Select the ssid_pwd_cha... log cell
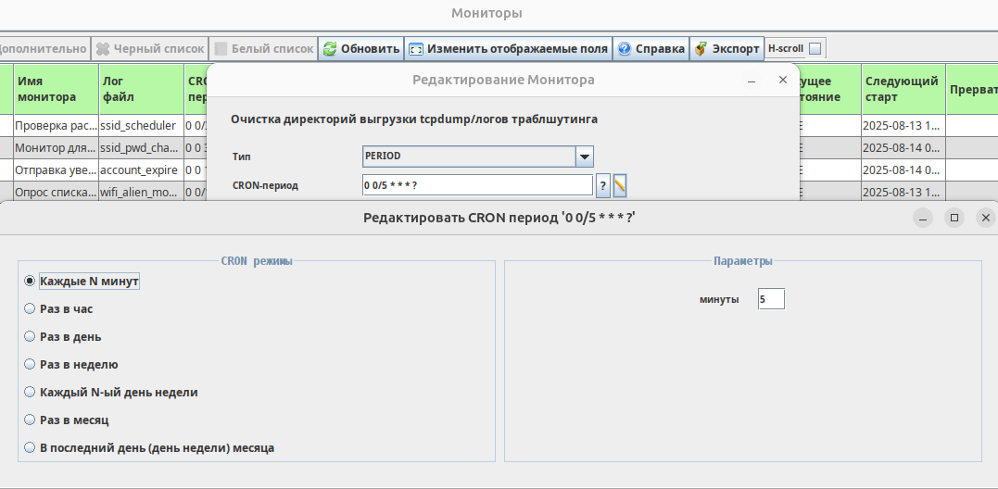 point(141,147)
